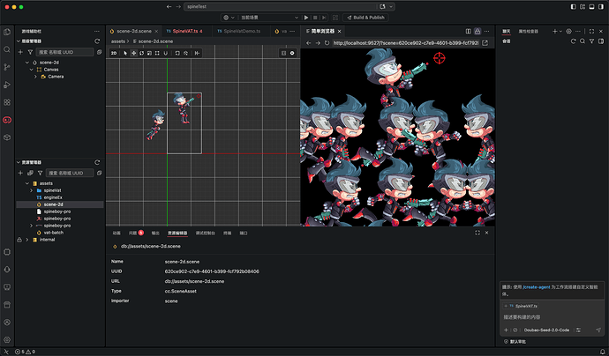Expand the Camera node in hierarchy
This screenshot has width=609, height=356.
[35, 77]
